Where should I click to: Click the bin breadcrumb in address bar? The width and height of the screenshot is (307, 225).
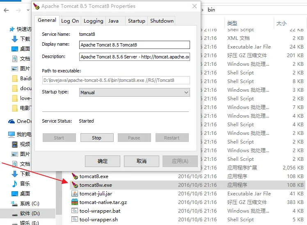[211, 10]
